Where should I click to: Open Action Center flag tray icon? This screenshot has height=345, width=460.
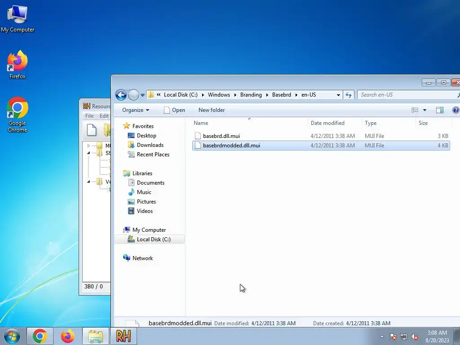coord(393,336)
